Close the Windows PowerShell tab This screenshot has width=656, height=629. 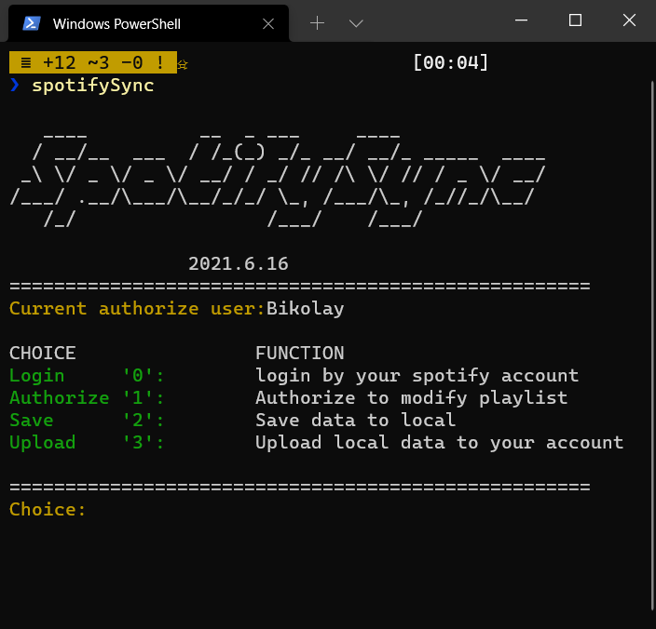click(268, 24)
